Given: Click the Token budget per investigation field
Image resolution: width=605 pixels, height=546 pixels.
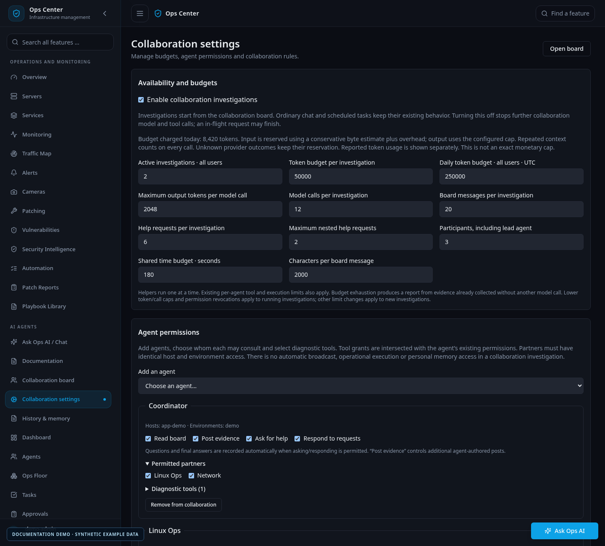Looking at the screenshot, I should tap(360, 176).
